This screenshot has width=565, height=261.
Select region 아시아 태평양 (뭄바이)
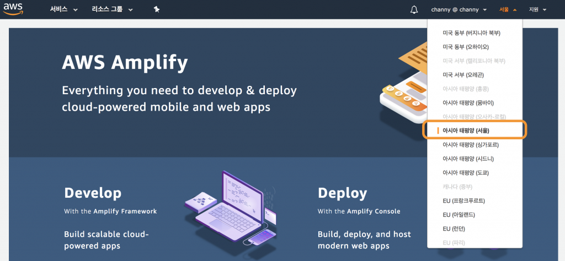pyautogui.click(x=468, y=103)
